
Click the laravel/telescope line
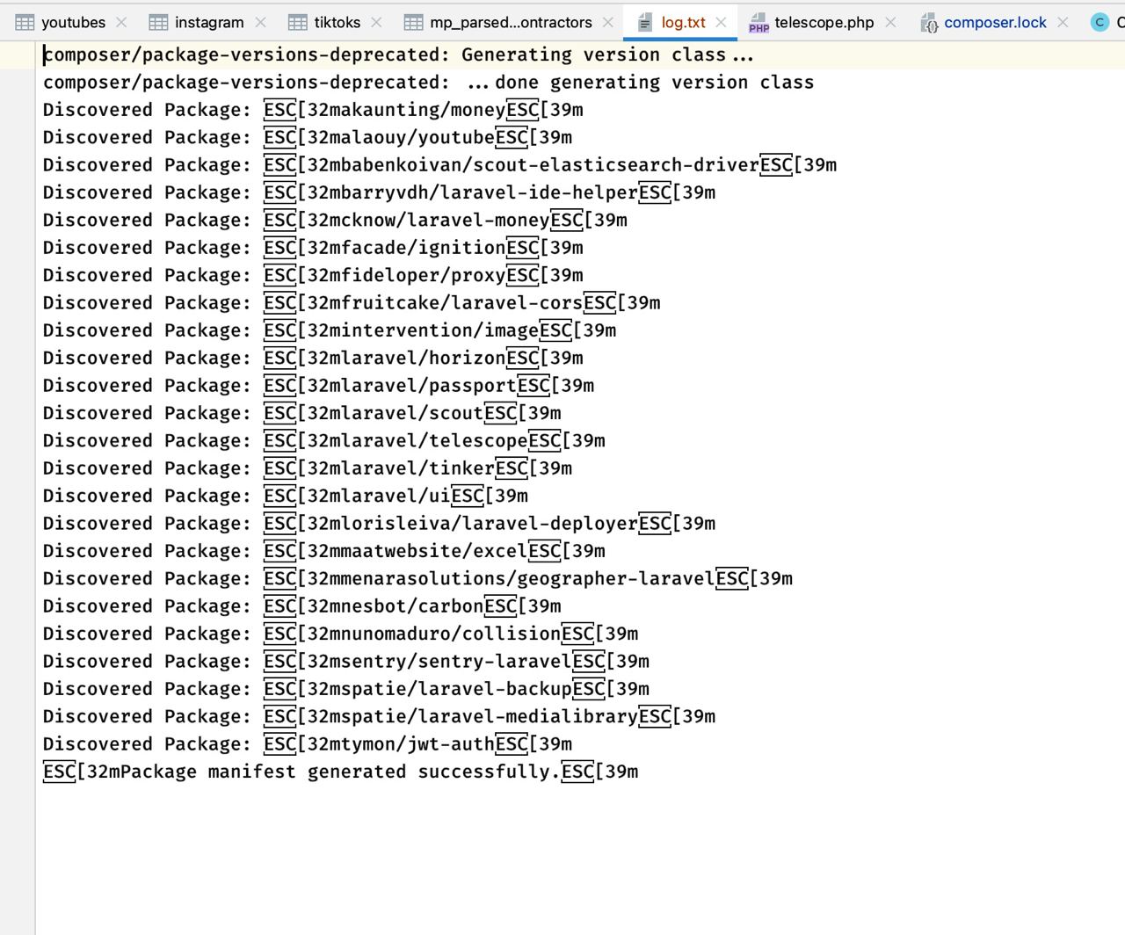point(324,441)
